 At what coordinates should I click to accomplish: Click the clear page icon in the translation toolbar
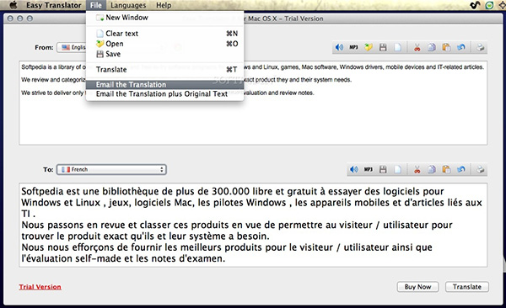(397, 169)
